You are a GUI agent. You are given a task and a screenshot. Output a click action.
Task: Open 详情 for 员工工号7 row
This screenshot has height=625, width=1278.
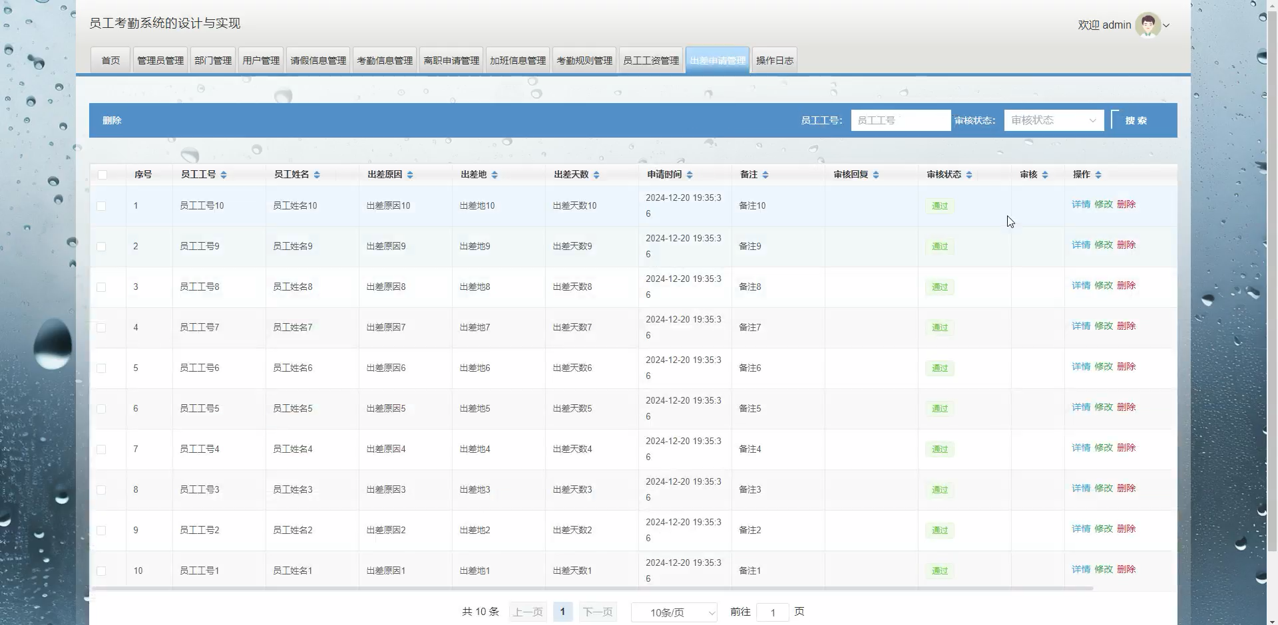pos(1081,326)
